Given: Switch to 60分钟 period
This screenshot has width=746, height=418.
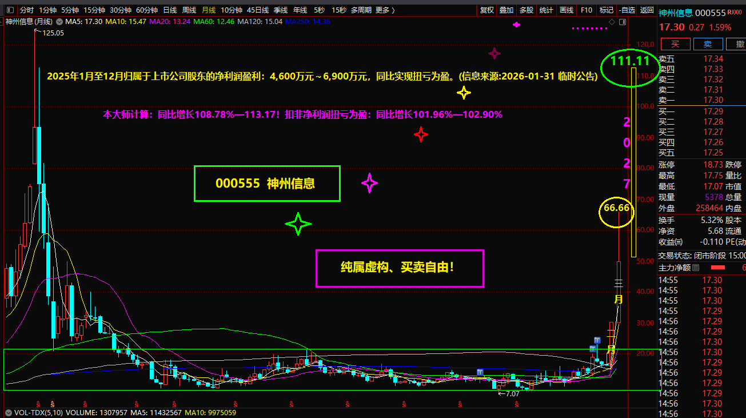Looking at the screenshot, I should (x=146, y=10).
